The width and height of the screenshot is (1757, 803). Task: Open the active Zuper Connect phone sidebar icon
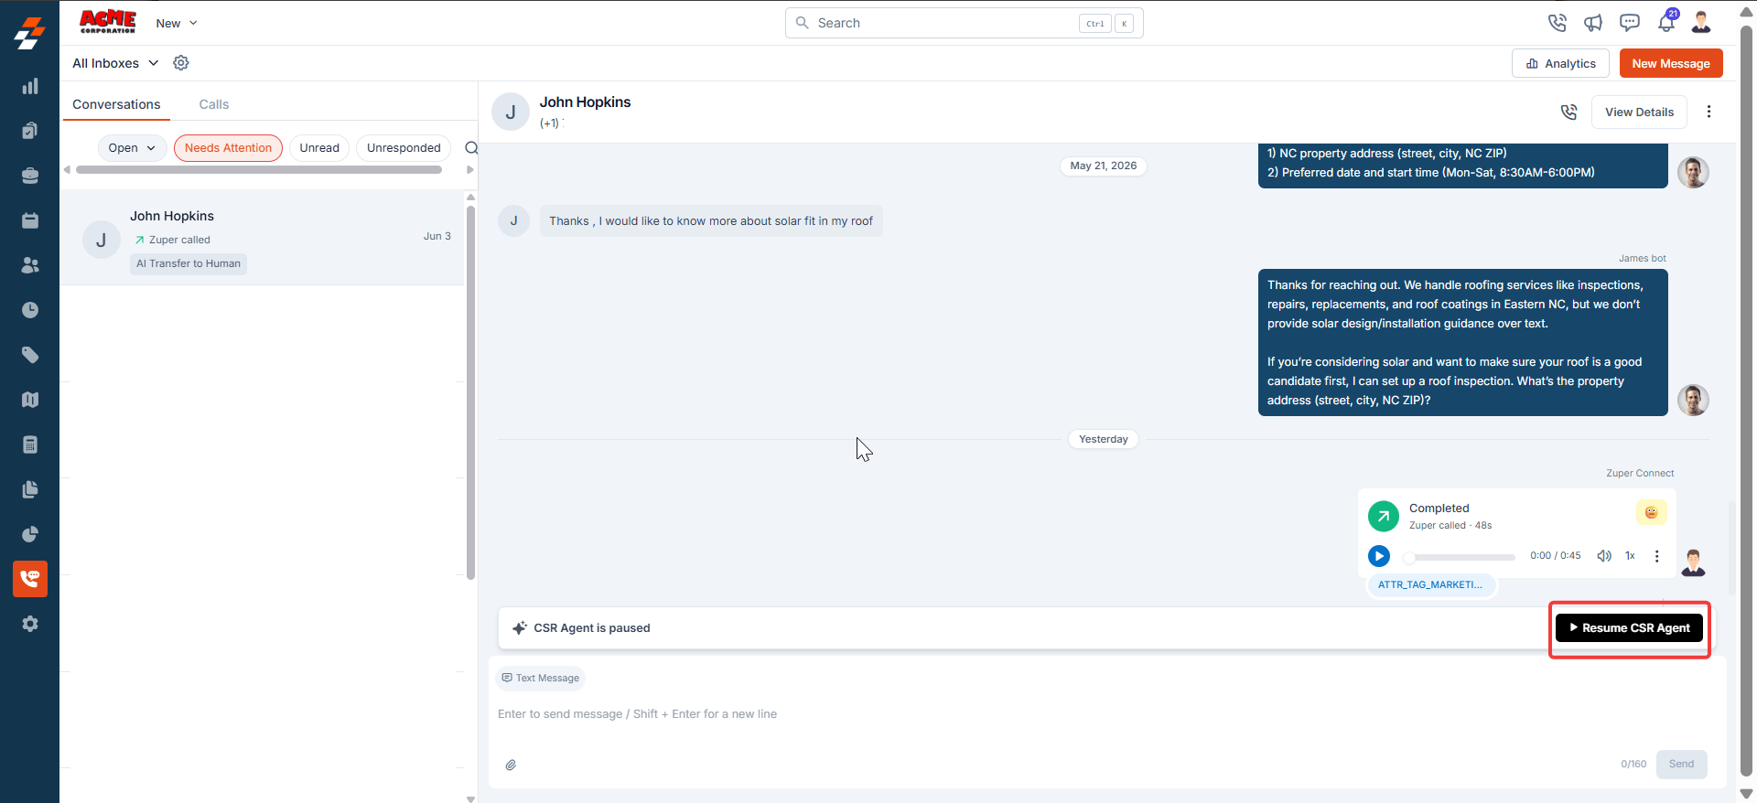point(30,579)
